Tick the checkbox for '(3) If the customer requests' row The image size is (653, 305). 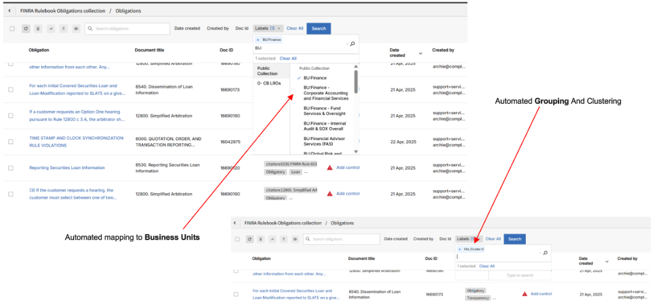[x=10, y=194]
